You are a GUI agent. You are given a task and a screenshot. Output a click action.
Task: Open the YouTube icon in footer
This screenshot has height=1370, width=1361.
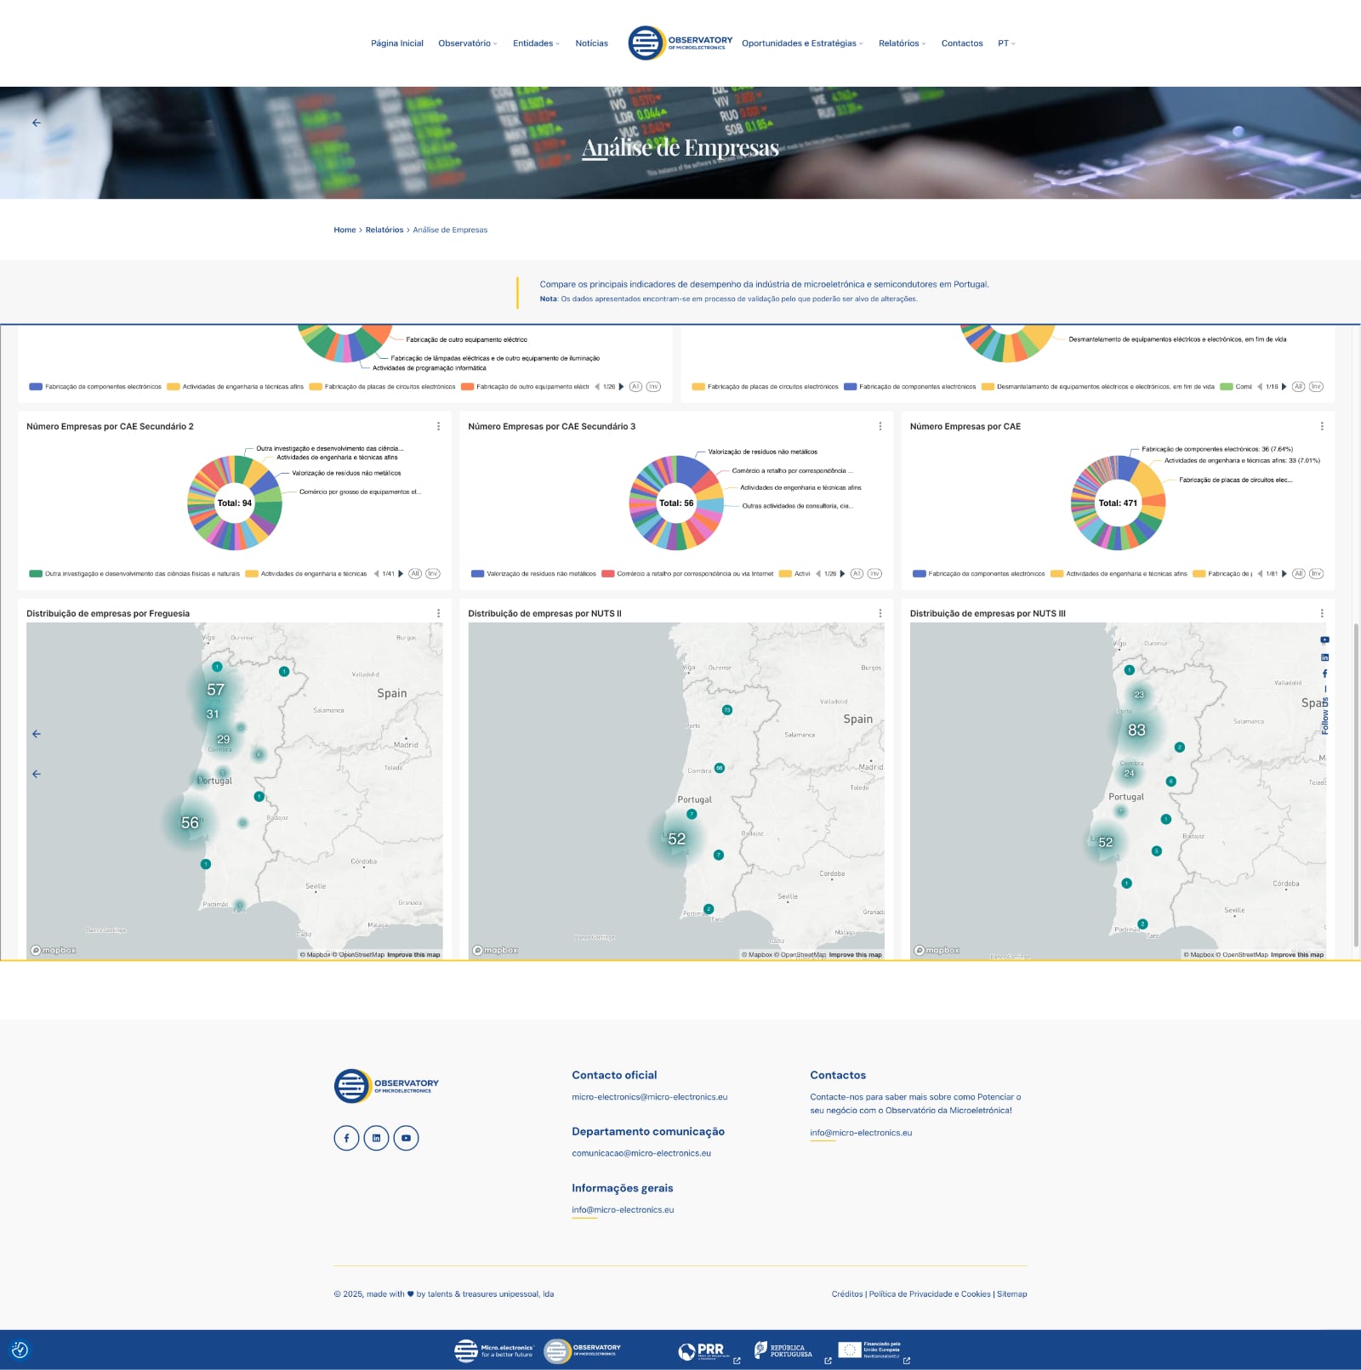[406, 1138]
